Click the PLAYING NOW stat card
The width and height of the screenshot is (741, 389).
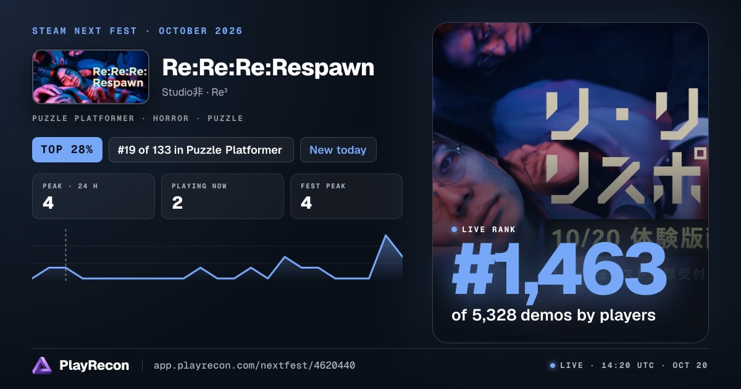coord(222,196)
